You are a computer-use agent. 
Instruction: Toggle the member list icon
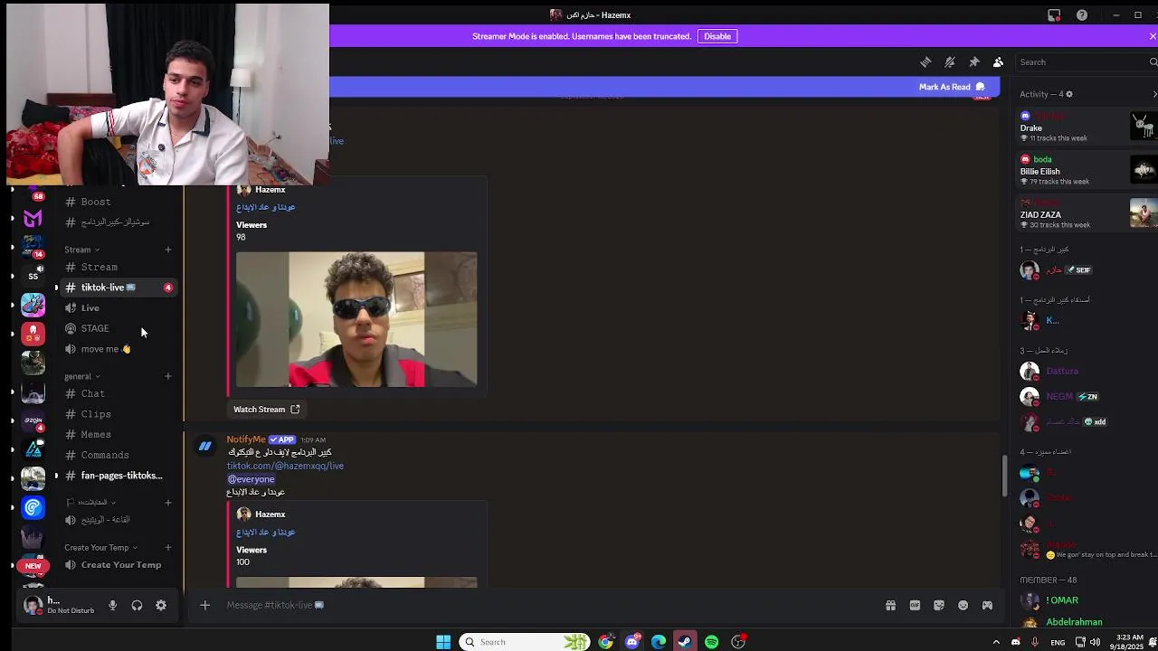click(998, 62)
